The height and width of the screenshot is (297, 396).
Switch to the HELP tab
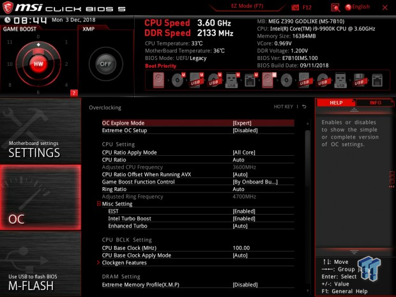coord(336,103)
